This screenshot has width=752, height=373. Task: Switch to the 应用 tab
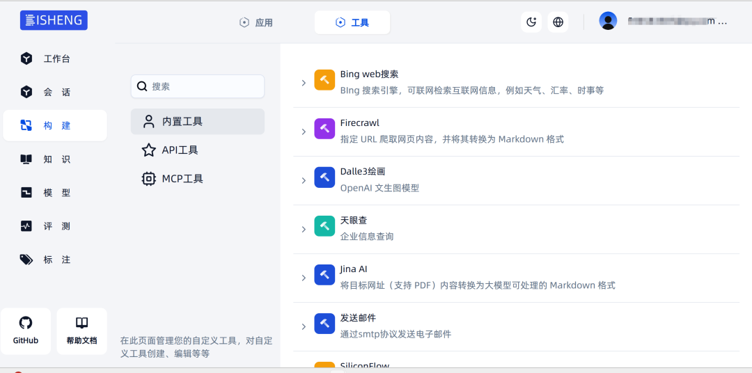[x=256, y=22]
